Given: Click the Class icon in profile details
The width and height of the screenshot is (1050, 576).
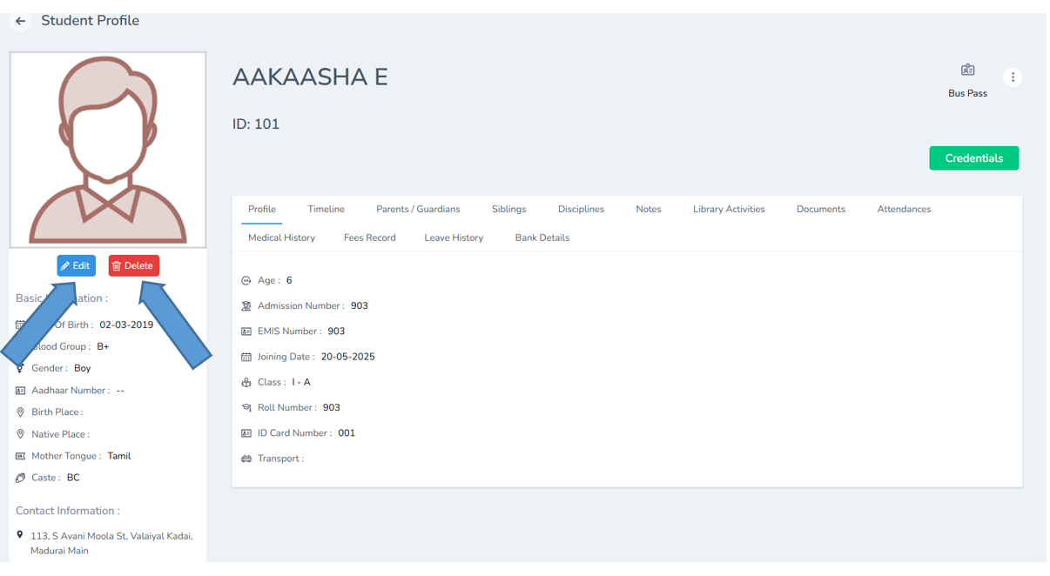Looking at the screenshot, I should click(x=246, y=381).
